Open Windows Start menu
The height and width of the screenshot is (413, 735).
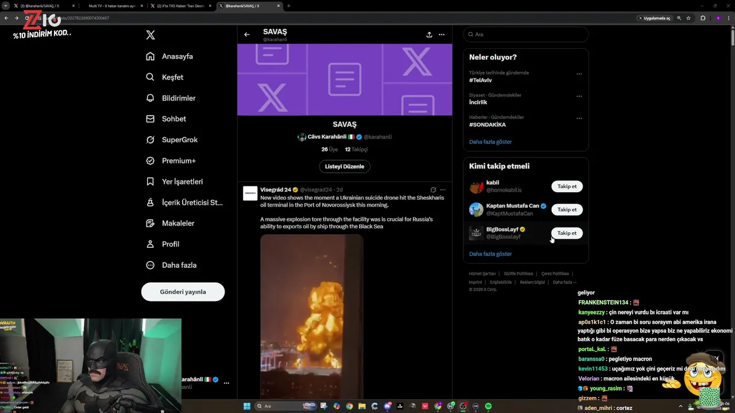tap(247, 406)
